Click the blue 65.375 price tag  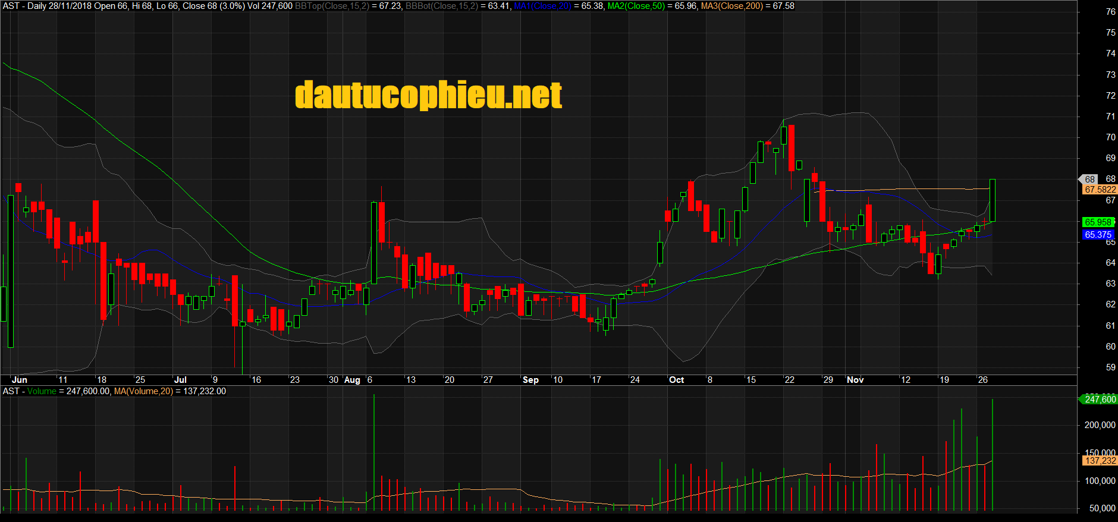pyautogui.click(x=1098, y=235)
